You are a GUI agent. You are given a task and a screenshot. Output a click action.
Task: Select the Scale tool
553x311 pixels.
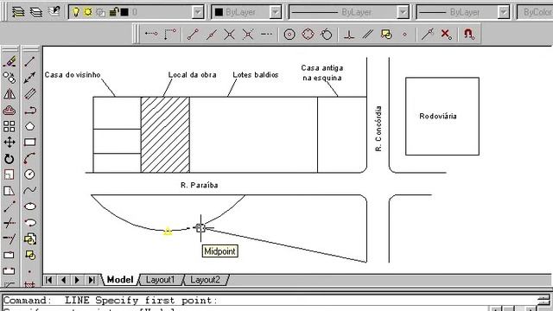[x=10, y=175]
